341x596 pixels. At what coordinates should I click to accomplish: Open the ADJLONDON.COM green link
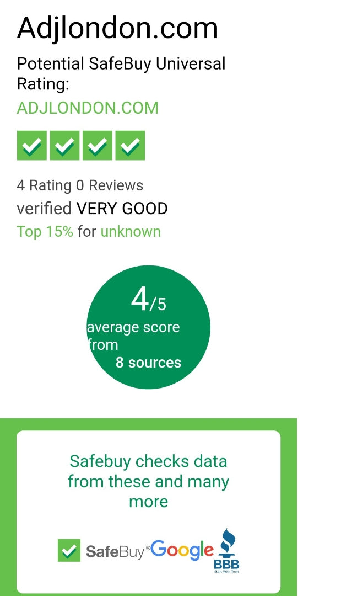coord(88,108)
